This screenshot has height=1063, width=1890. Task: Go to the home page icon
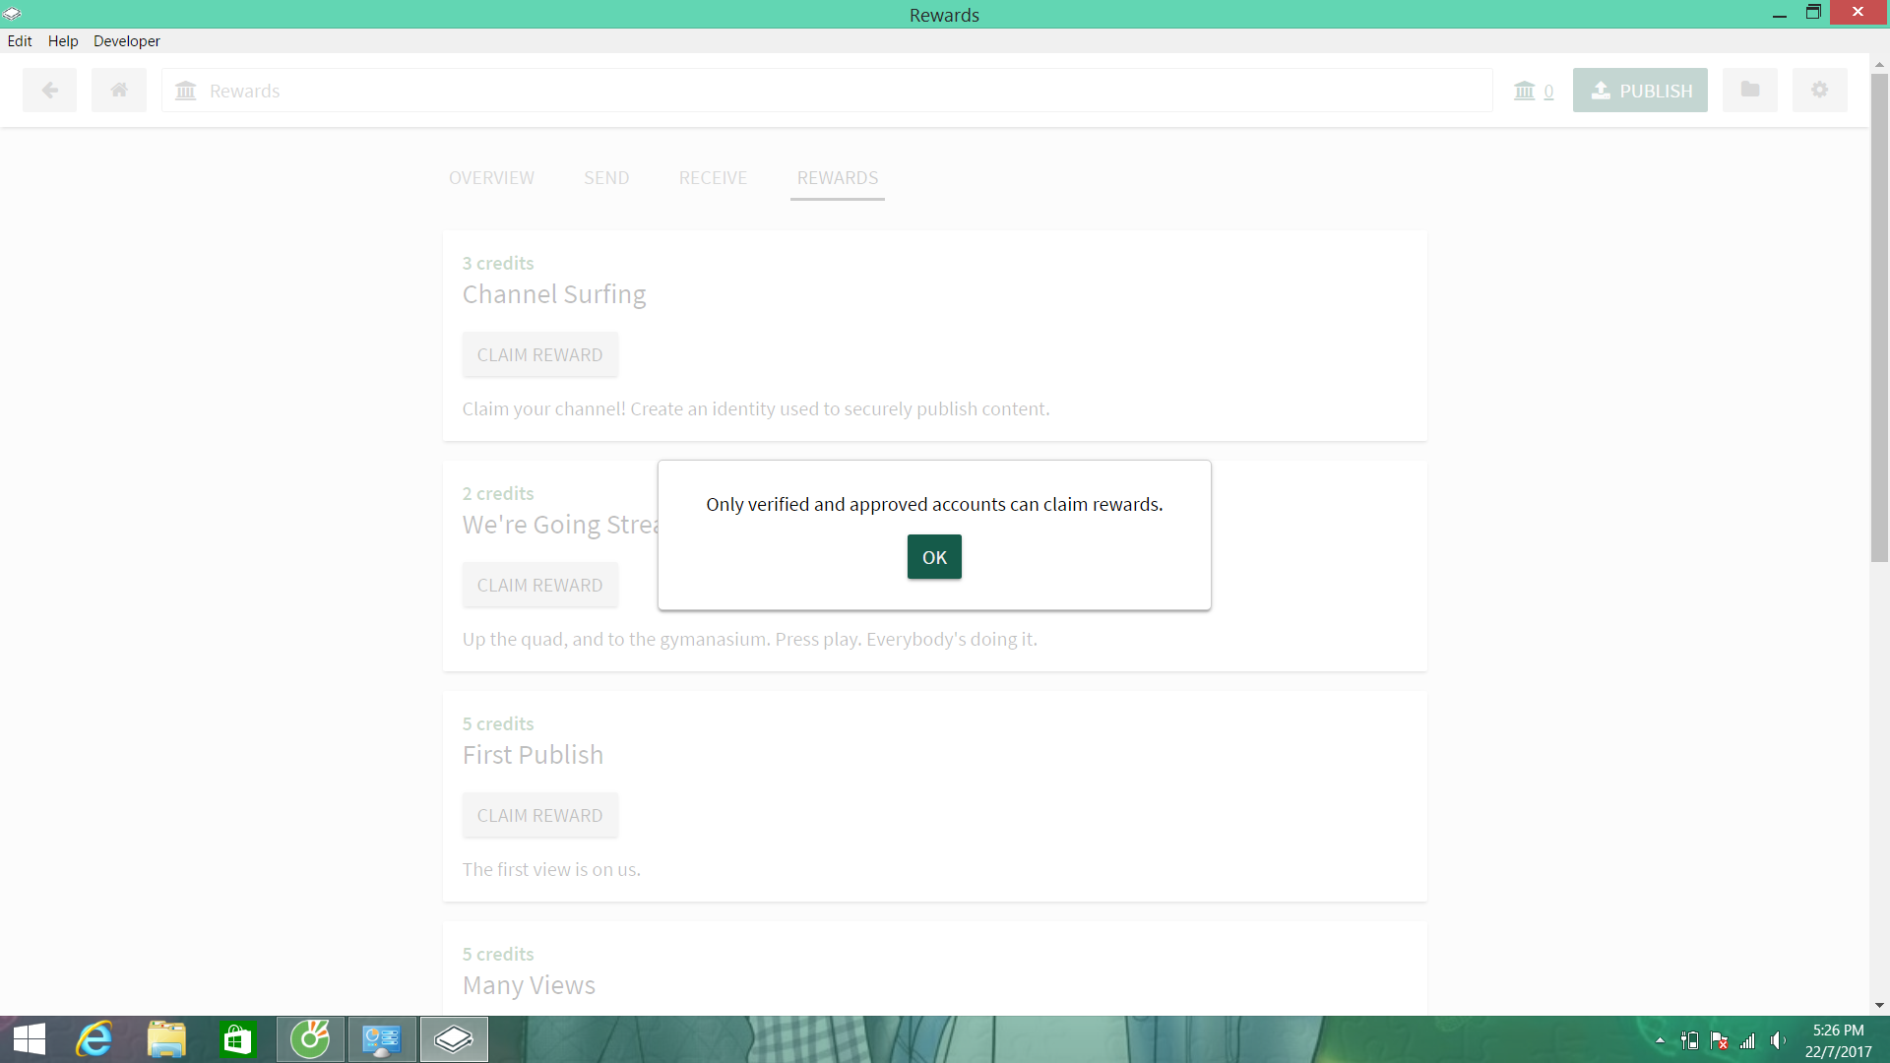pyautogui.click(x=119, y=91)
